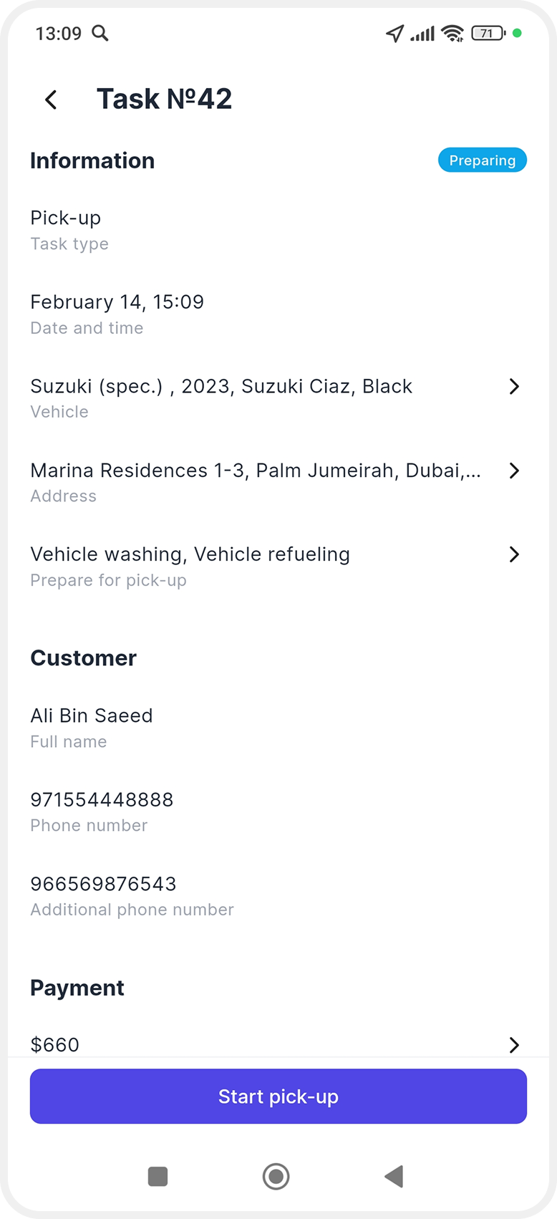The height and width of the screenshot is (1219, 557).
Task: Expand Prepare for pick-up chevron
Action: (x=514, y=554)
